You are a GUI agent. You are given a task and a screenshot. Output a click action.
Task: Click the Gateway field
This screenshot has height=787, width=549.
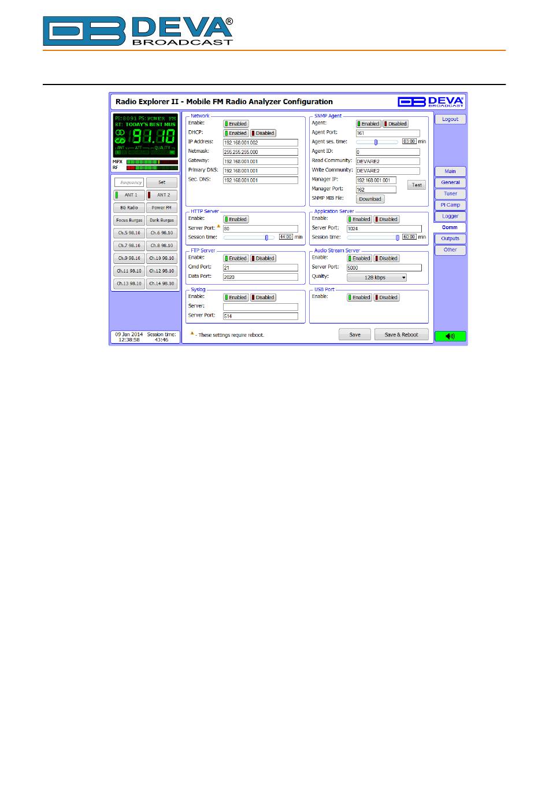point(261,161)
